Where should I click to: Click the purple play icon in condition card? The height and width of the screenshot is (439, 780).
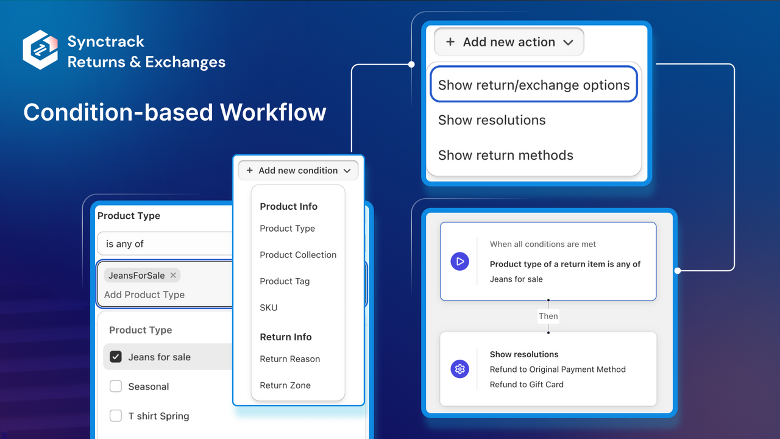[460, 262]
